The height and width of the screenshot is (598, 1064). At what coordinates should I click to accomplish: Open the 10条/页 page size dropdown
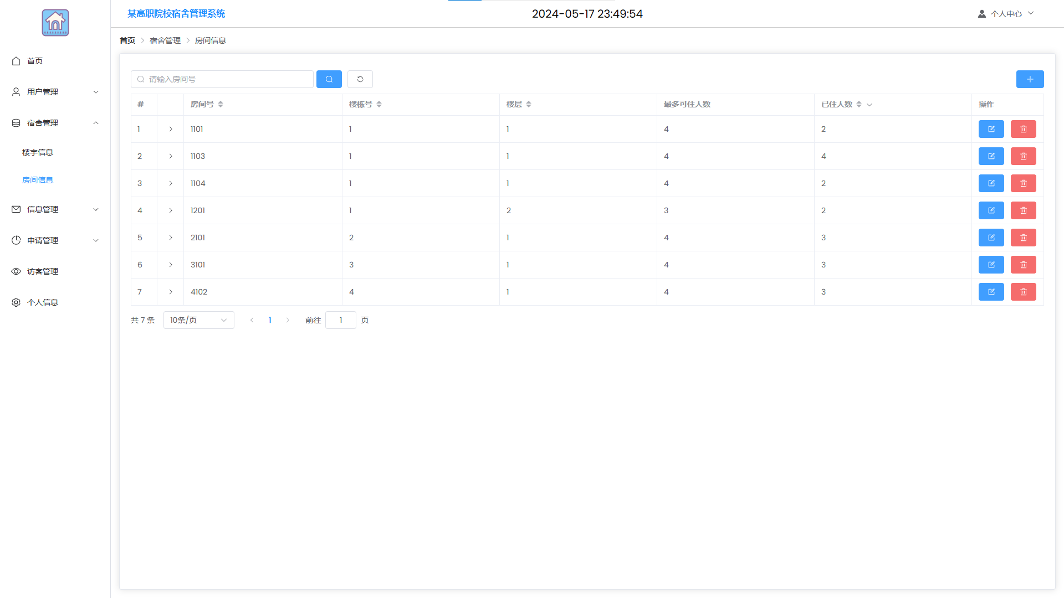click(x=198, y=320)
